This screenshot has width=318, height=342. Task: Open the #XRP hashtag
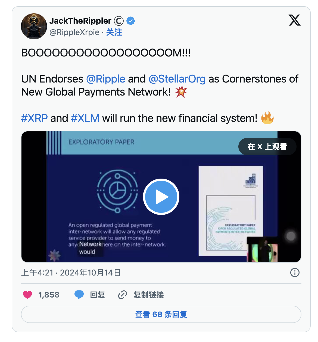tap(35, 118)
